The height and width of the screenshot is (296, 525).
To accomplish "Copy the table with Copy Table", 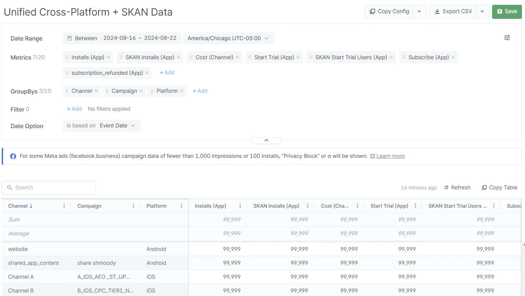I will [499, 188].
